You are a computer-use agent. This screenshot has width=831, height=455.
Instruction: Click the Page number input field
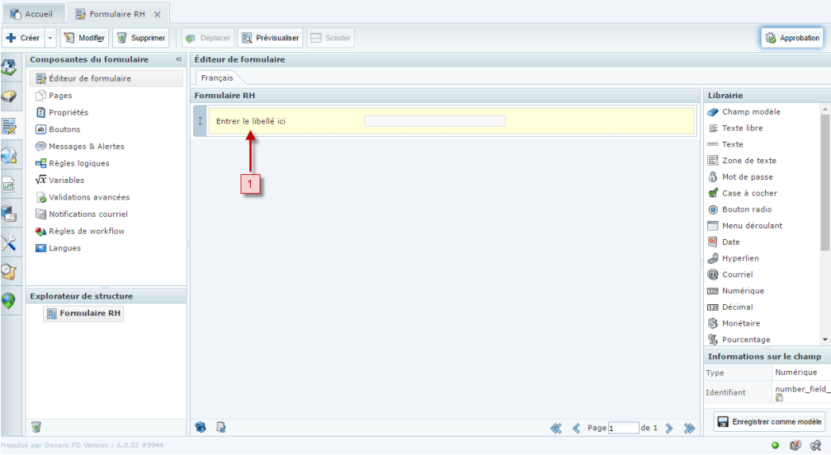coord(623,428)
